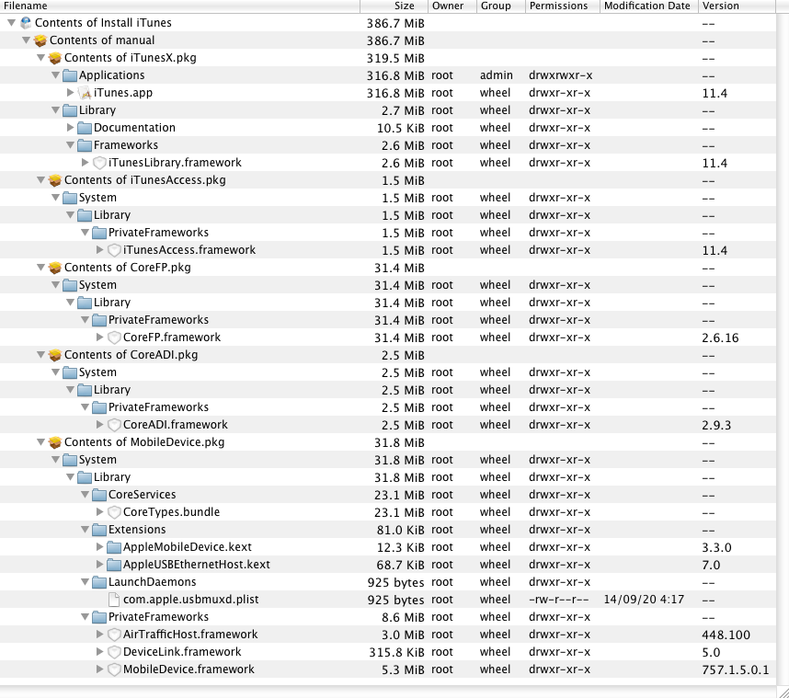Image resolution: width=789 pixels, height=698 pixels.
Task: Click the Permissions column header
Action: pyautogui.click(x=558, y=6)
